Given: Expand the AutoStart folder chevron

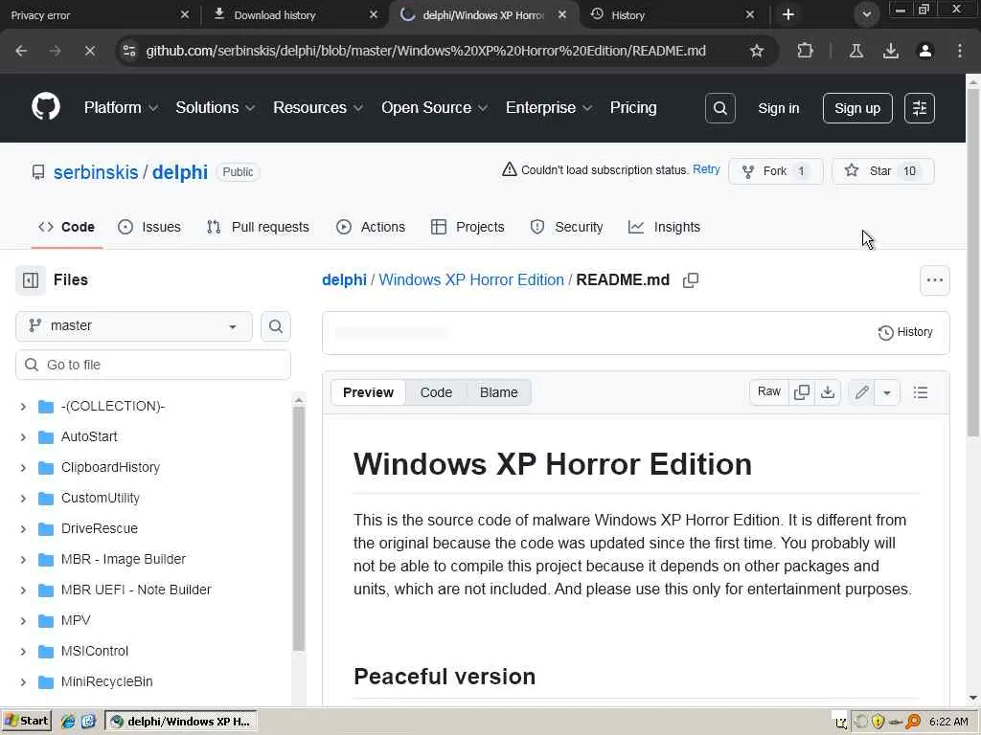Looking at the screenshot, I should [23, 436].
